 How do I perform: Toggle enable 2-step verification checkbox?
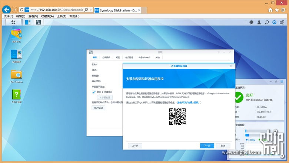[94, 92]
